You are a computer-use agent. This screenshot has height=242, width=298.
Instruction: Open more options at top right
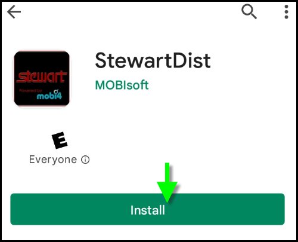pos(286,12)
